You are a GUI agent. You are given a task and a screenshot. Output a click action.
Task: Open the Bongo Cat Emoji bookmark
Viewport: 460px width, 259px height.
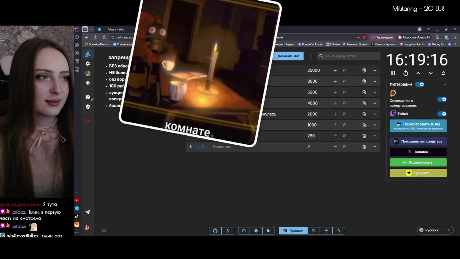pos(310,44)
